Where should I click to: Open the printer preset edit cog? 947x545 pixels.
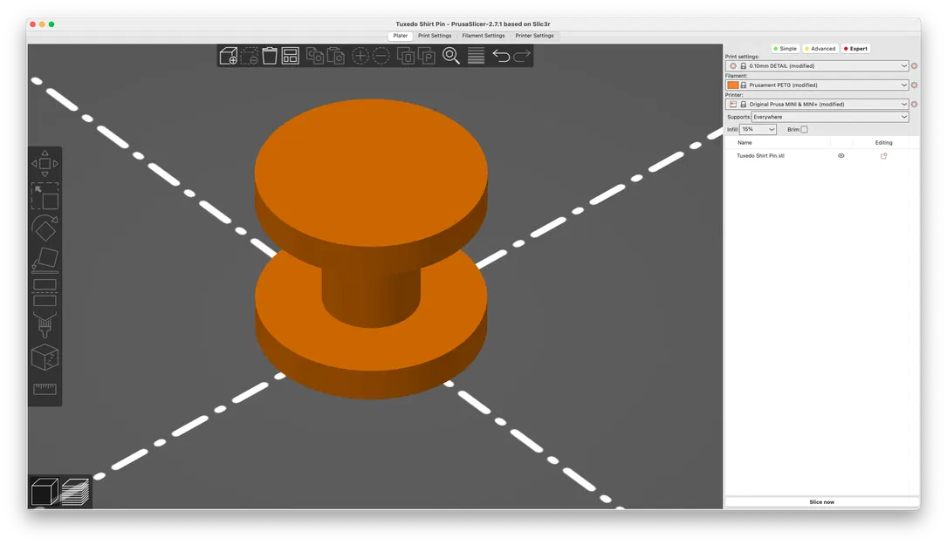coord(914,105)
